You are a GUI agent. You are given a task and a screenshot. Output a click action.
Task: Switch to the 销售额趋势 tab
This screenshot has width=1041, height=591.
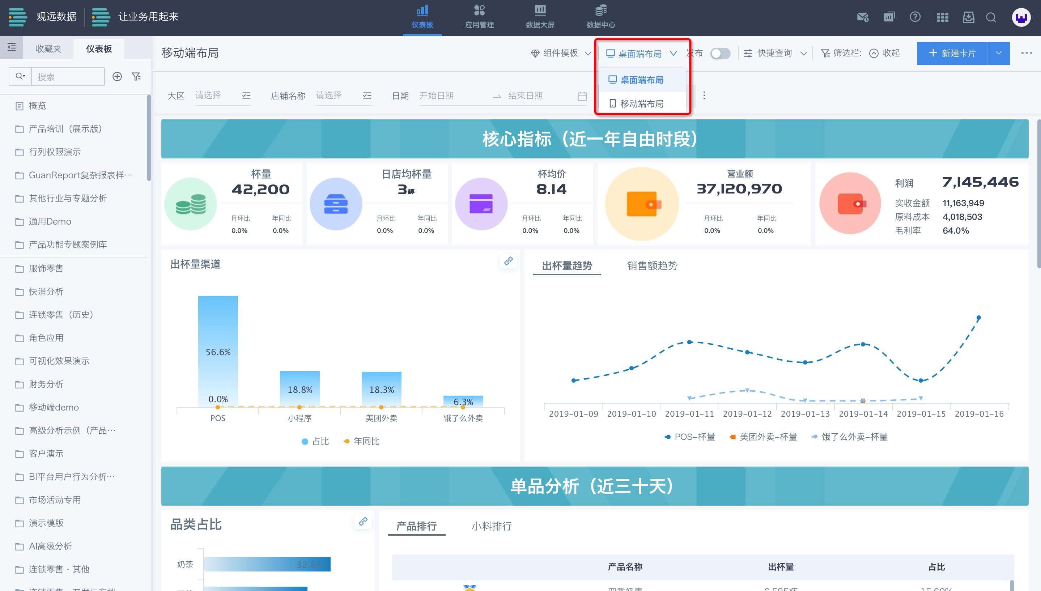coord(652,266)
